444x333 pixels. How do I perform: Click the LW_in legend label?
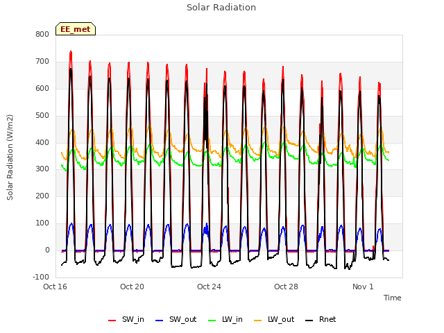(232, 319)
